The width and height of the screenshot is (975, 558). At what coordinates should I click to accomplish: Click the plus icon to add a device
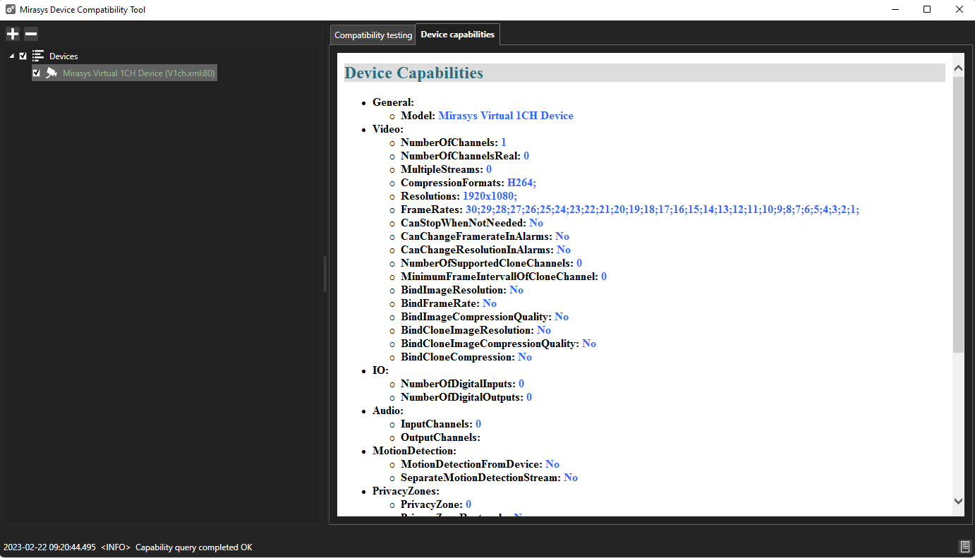[x=13, y=34]
